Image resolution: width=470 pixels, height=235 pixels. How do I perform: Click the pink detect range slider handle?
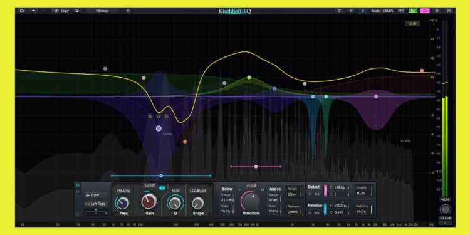(256, 166)
